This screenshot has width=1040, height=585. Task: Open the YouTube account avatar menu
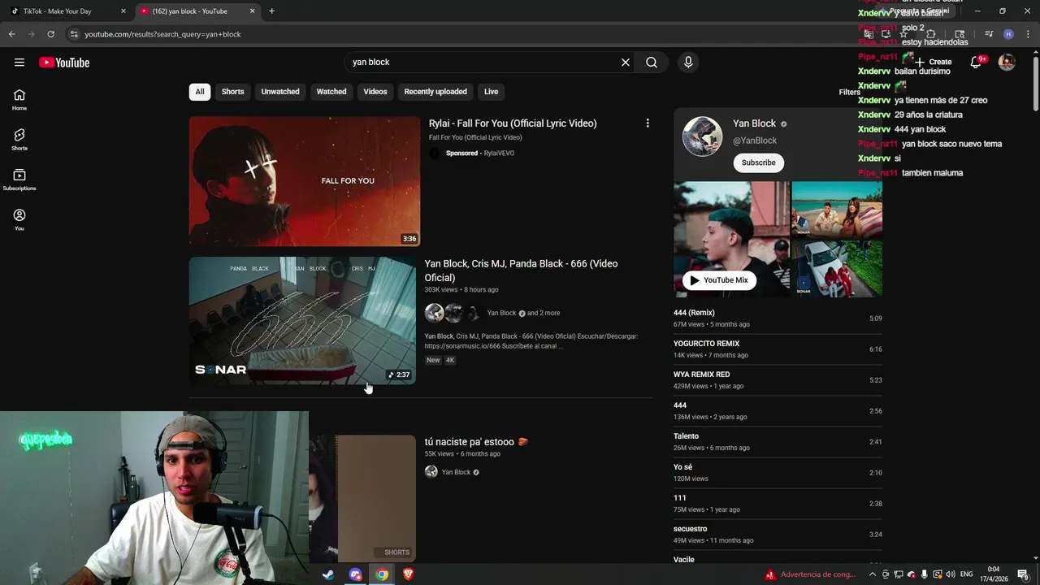click(1007, 62)
